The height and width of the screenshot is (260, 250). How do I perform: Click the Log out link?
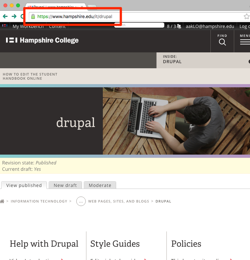coord(245,26)
